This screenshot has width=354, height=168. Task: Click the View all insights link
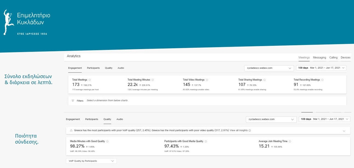point(239,130)
